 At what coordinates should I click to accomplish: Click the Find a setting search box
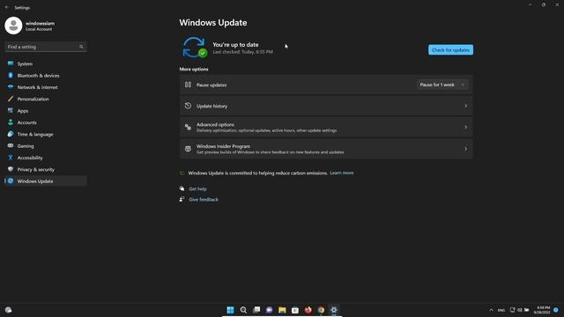46,47
